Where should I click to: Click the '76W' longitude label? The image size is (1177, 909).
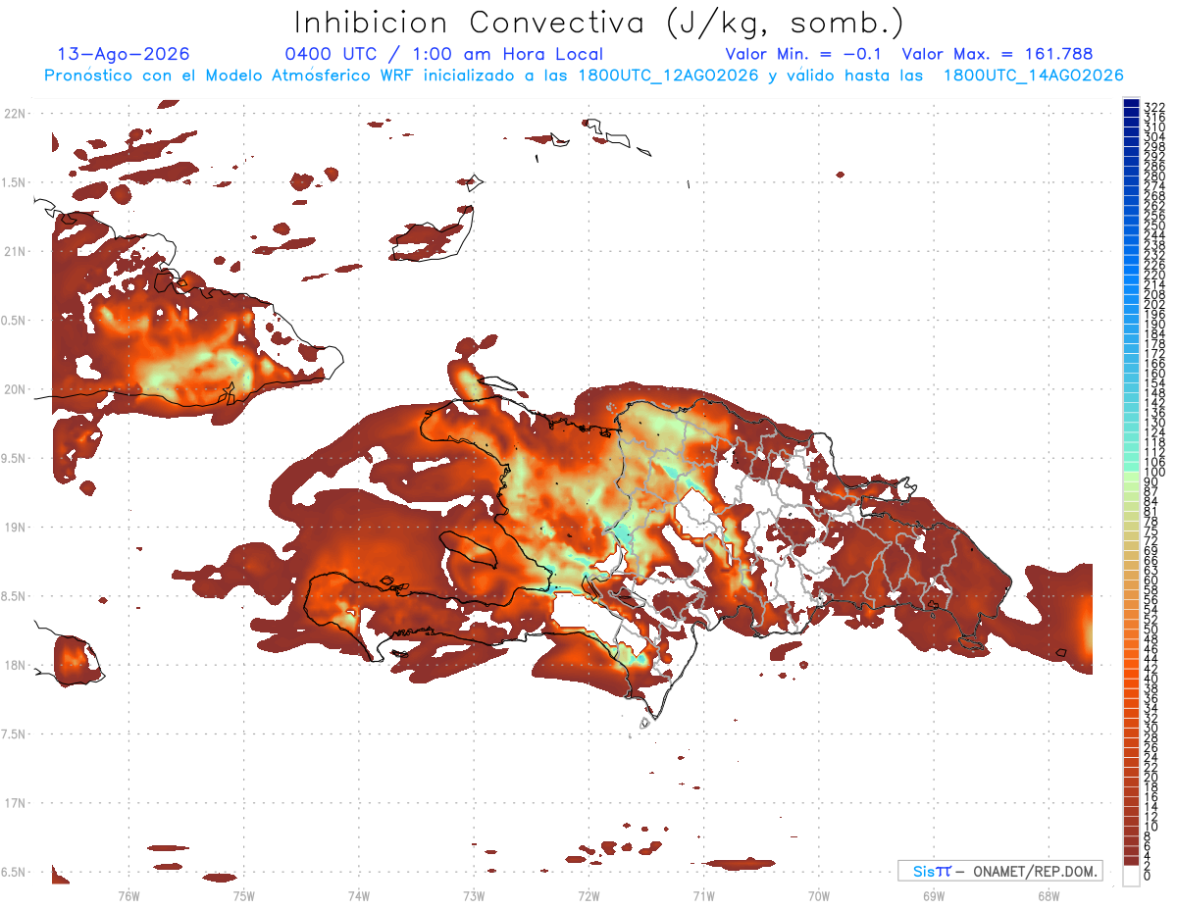click(x=128, y=896)
